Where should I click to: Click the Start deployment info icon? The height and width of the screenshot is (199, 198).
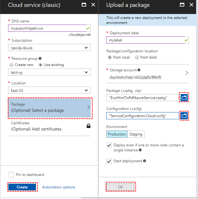(x=145, y=161)
